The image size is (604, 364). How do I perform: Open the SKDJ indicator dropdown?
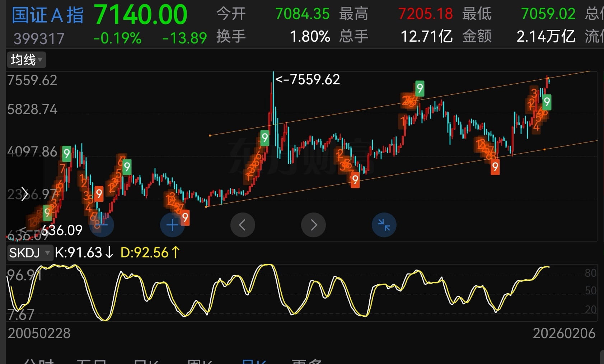coord(29,253)
